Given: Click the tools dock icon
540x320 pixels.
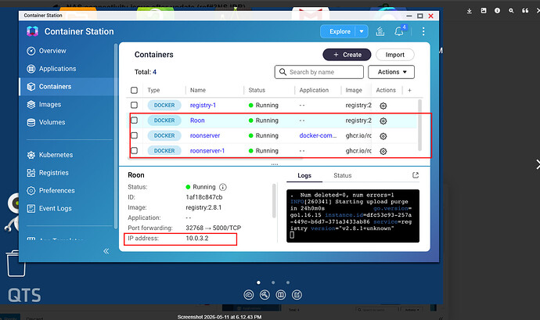Looking at the screenshot, I should click(x=265, y=295).
